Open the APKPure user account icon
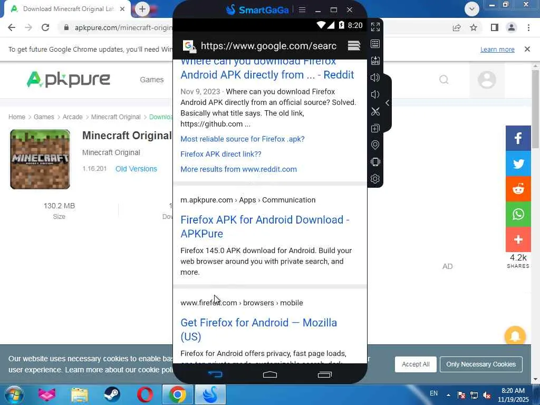 pyautogui.click(x=487, y=80)
